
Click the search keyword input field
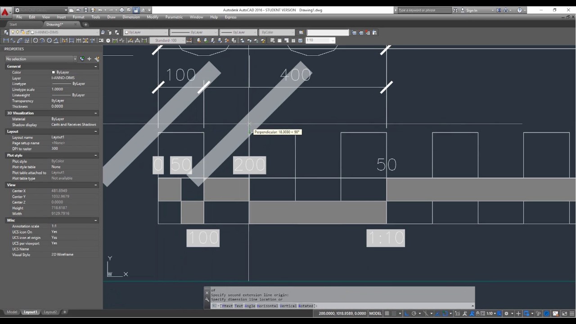tap(424, 10)
